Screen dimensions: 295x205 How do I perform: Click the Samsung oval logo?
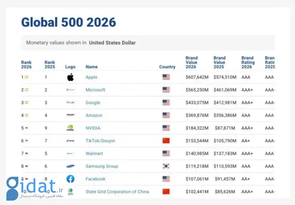point(71,166)
